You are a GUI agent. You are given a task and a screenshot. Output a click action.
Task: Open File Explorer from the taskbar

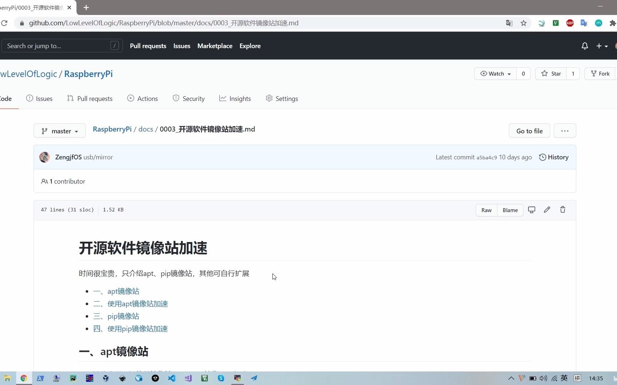pyautogui.click(x=7, y=378)
